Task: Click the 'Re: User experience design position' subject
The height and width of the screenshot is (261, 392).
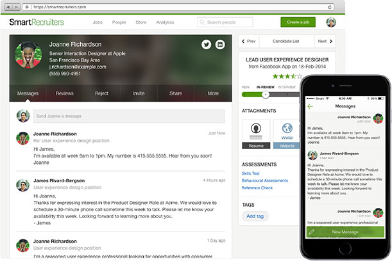Action: 71,141
